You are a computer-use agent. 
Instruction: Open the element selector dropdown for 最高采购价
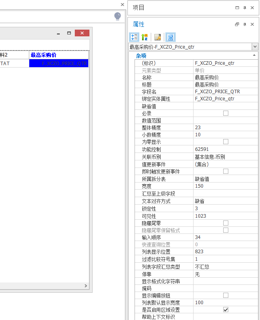coord(255,47)
